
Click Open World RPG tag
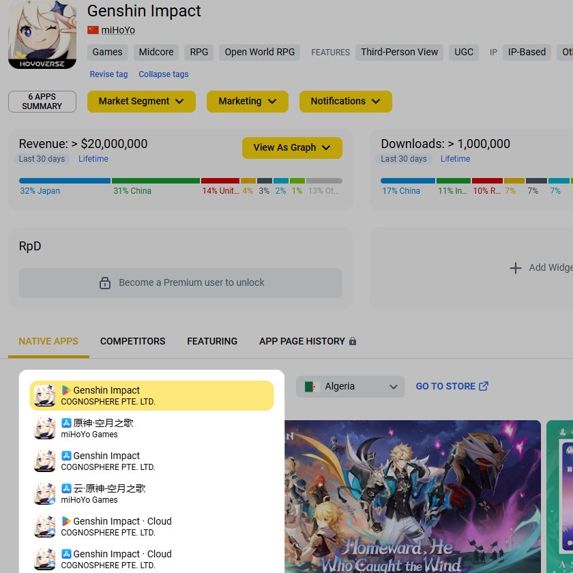pyautogui.click(x=259, y=53)
